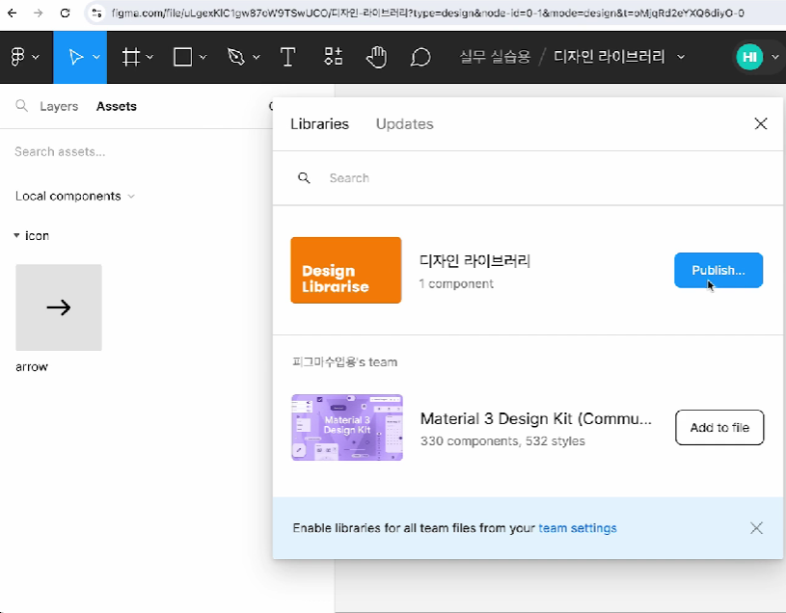Expand Pen tool options chevron
This screenshot has width=786, height=613.
[257, 57]
